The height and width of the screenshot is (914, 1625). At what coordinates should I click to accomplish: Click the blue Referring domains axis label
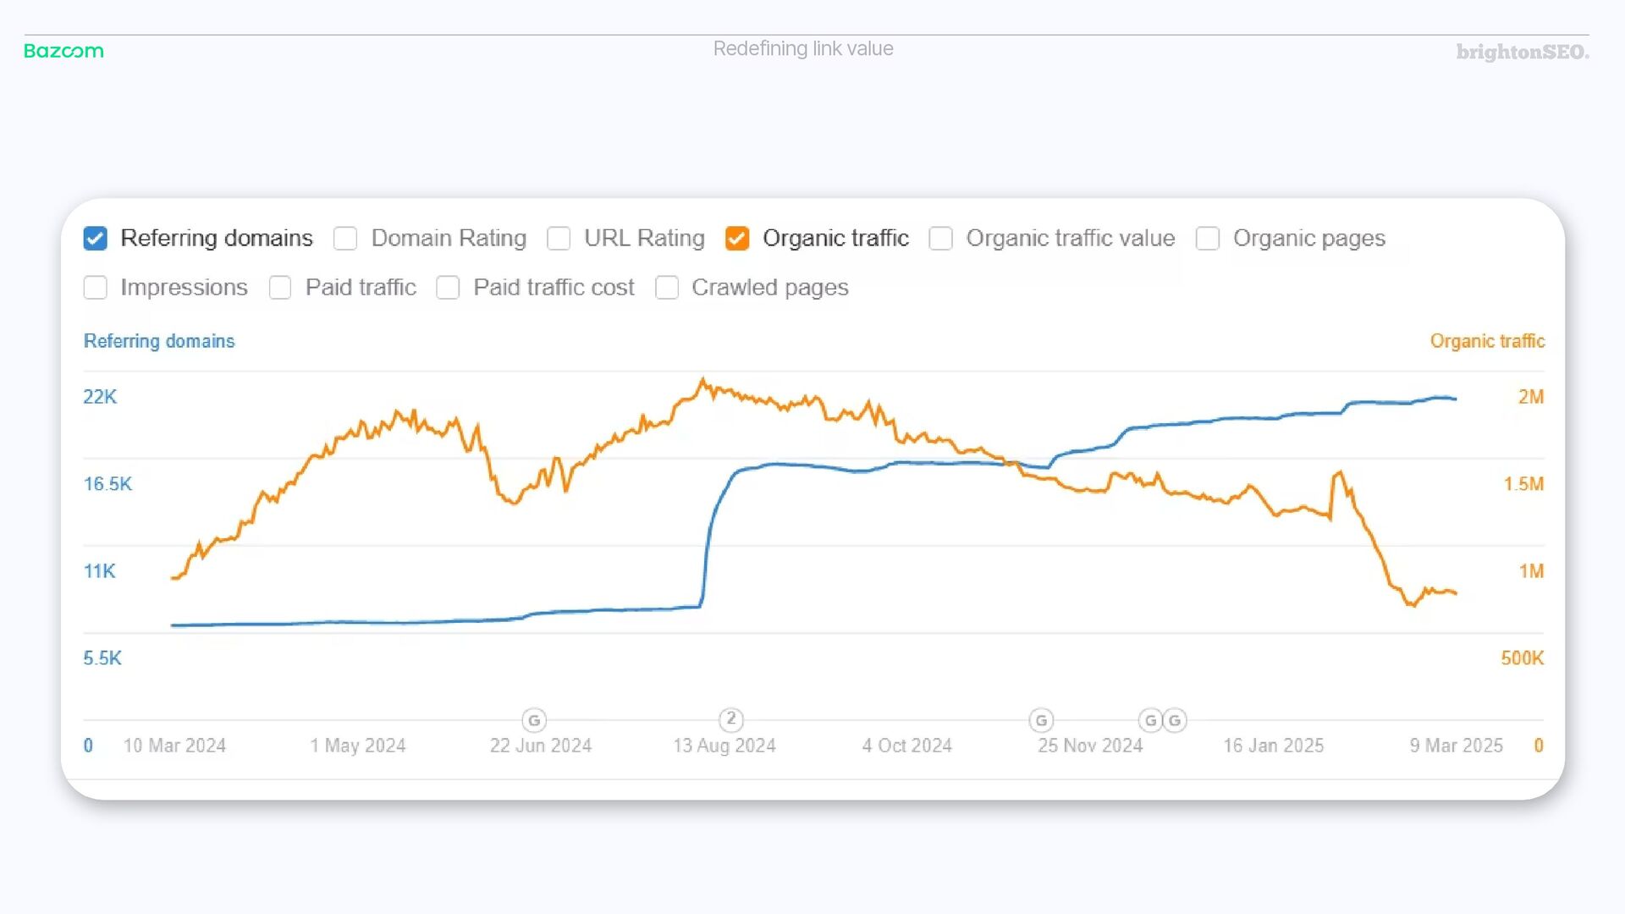point(159,341)
